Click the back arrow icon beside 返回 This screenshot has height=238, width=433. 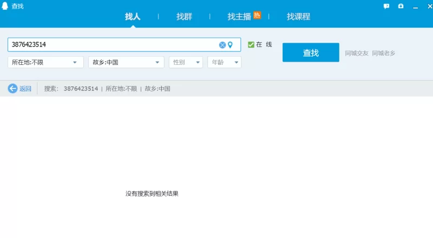pyautogui.click(x=12, y=89)
